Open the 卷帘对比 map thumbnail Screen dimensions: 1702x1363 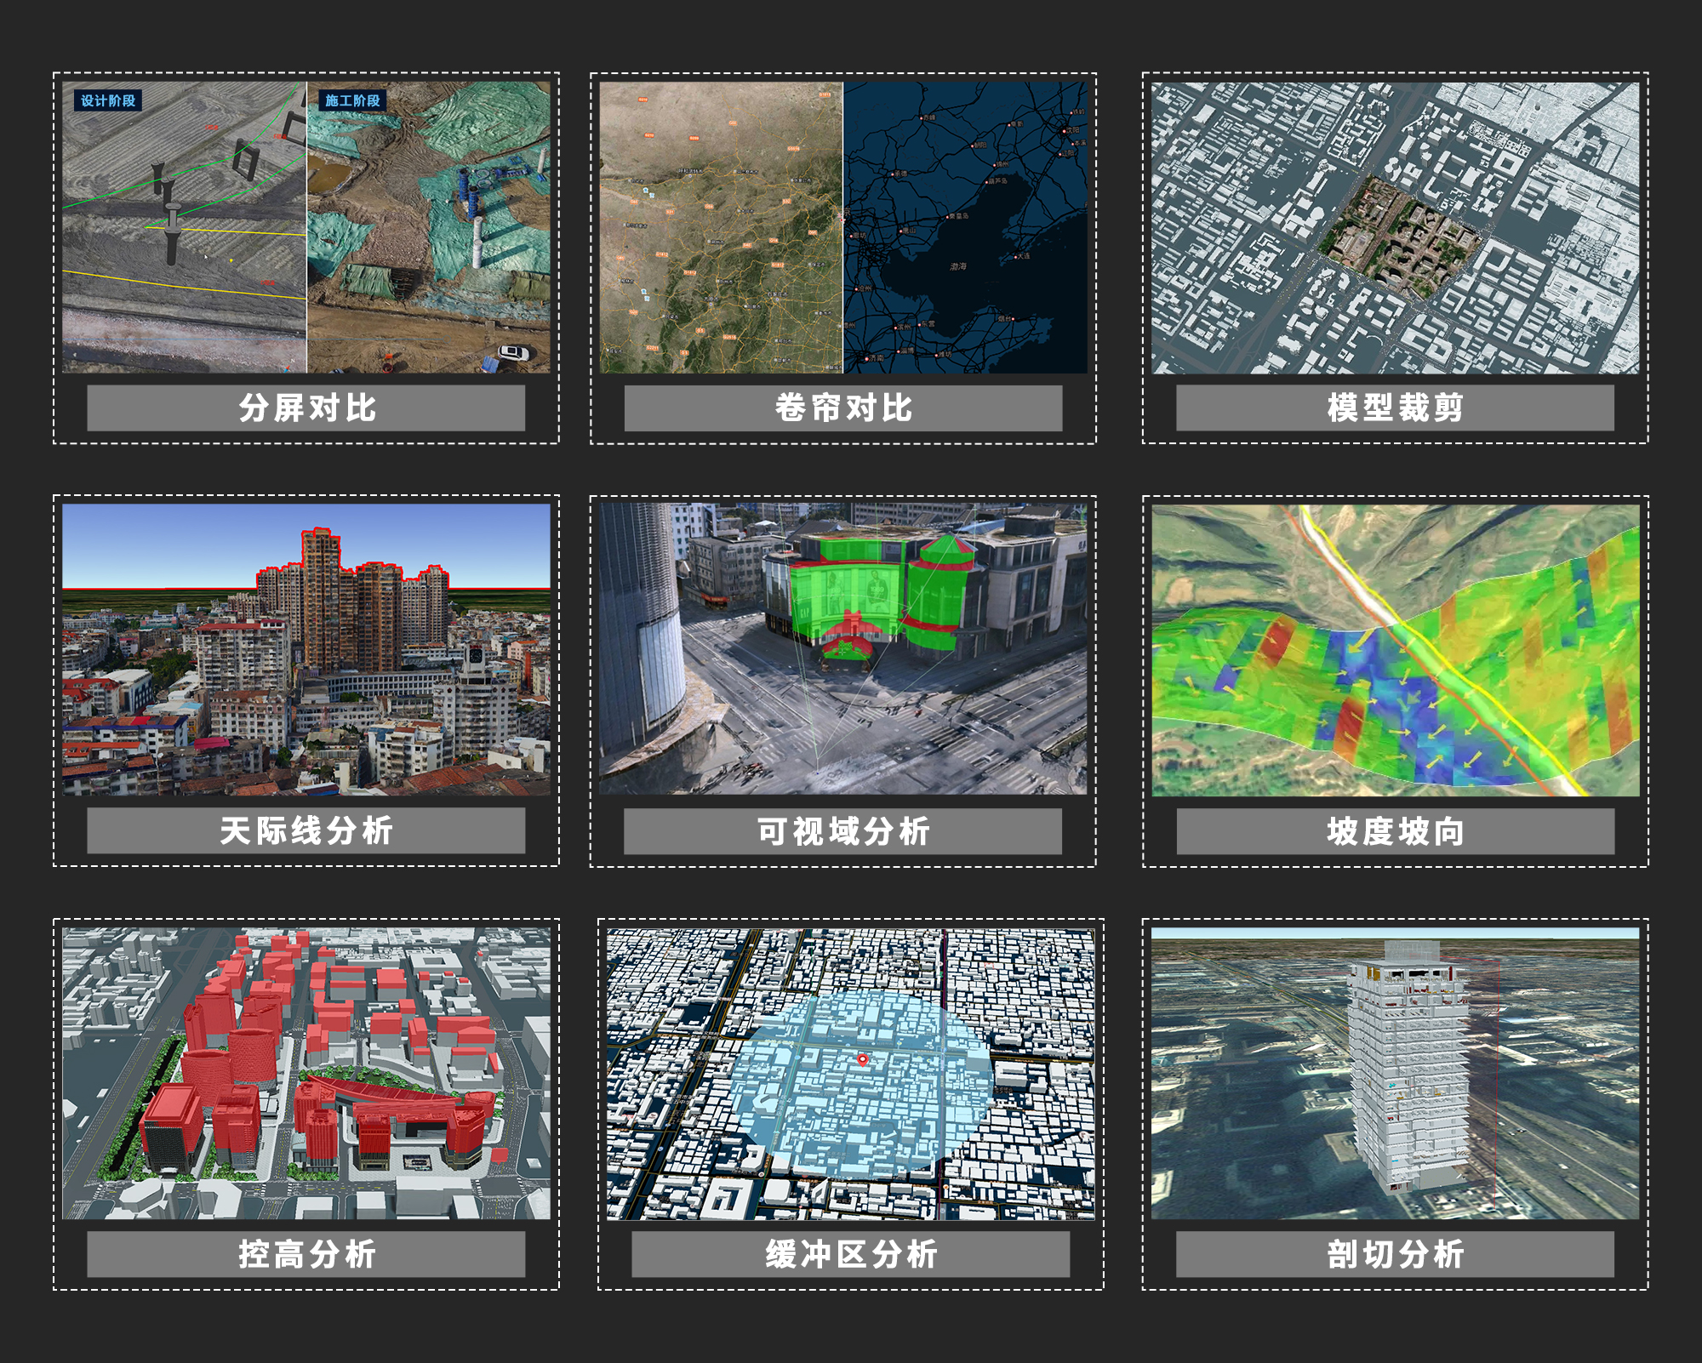843,228
